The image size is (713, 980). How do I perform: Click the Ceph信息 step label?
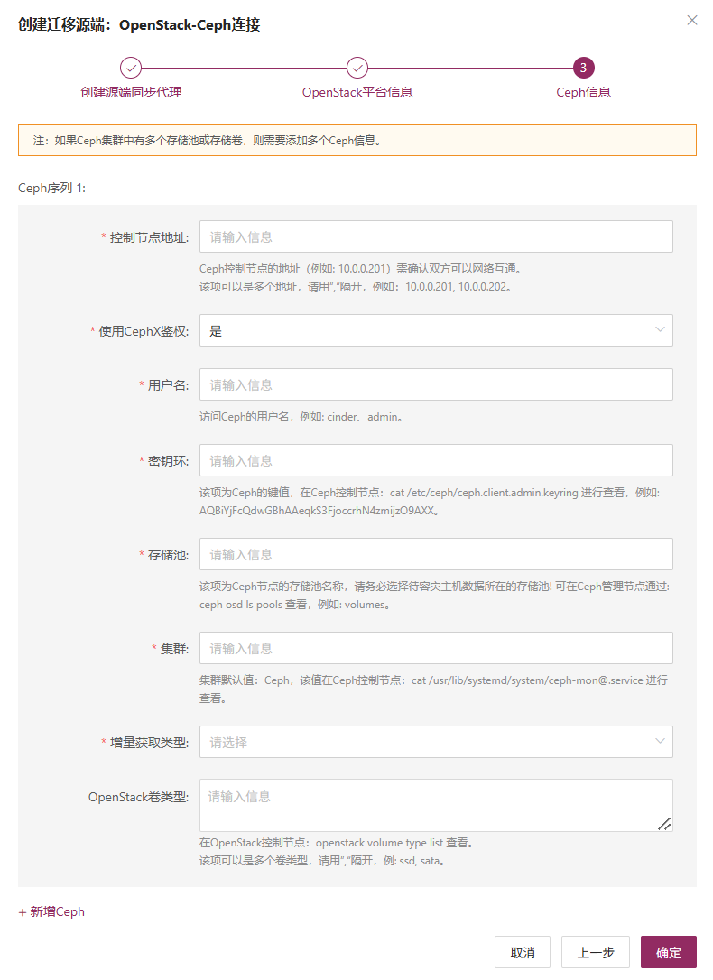point(583,92)
